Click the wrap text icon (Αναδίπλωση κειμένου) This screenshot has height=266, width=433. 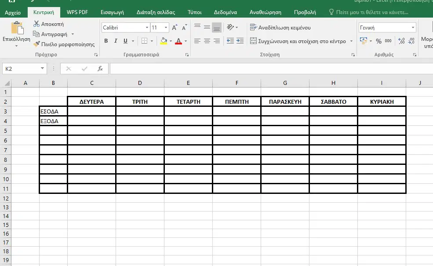[253, 27]
